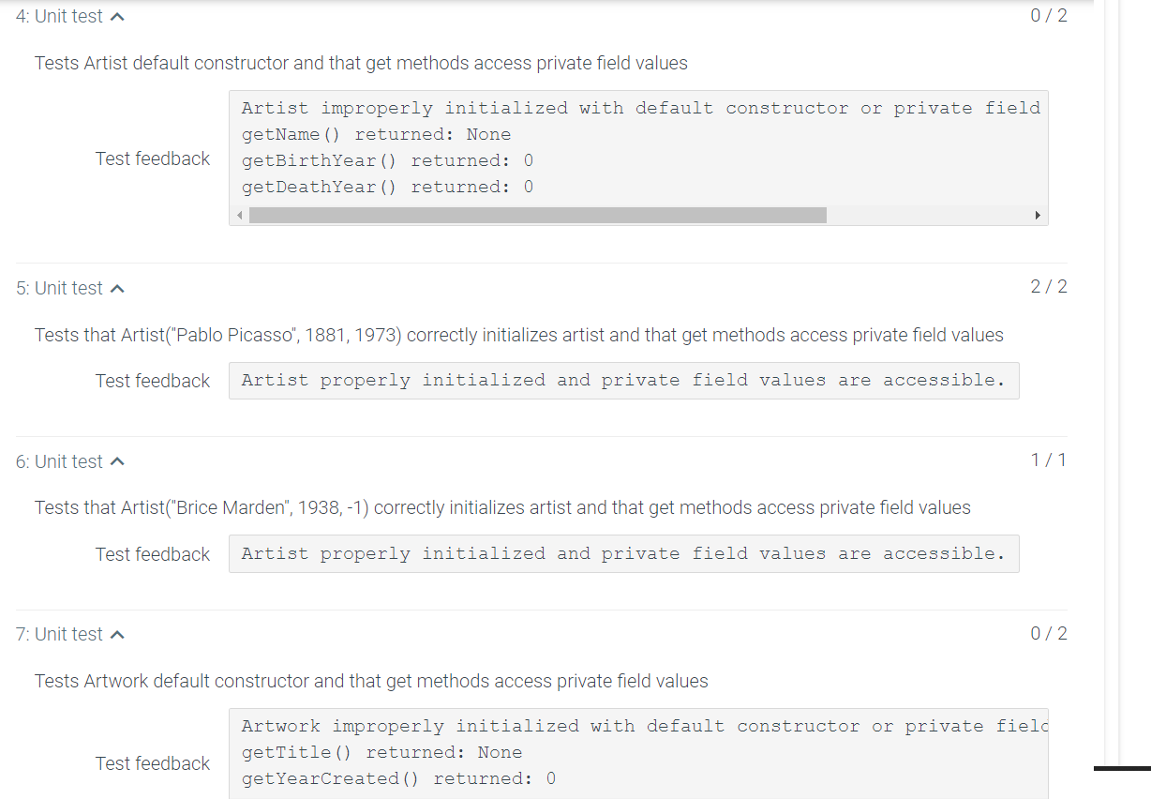
Task: Click the left scroll arrow in test 4 feedback
Action: [x=239, y=215]
